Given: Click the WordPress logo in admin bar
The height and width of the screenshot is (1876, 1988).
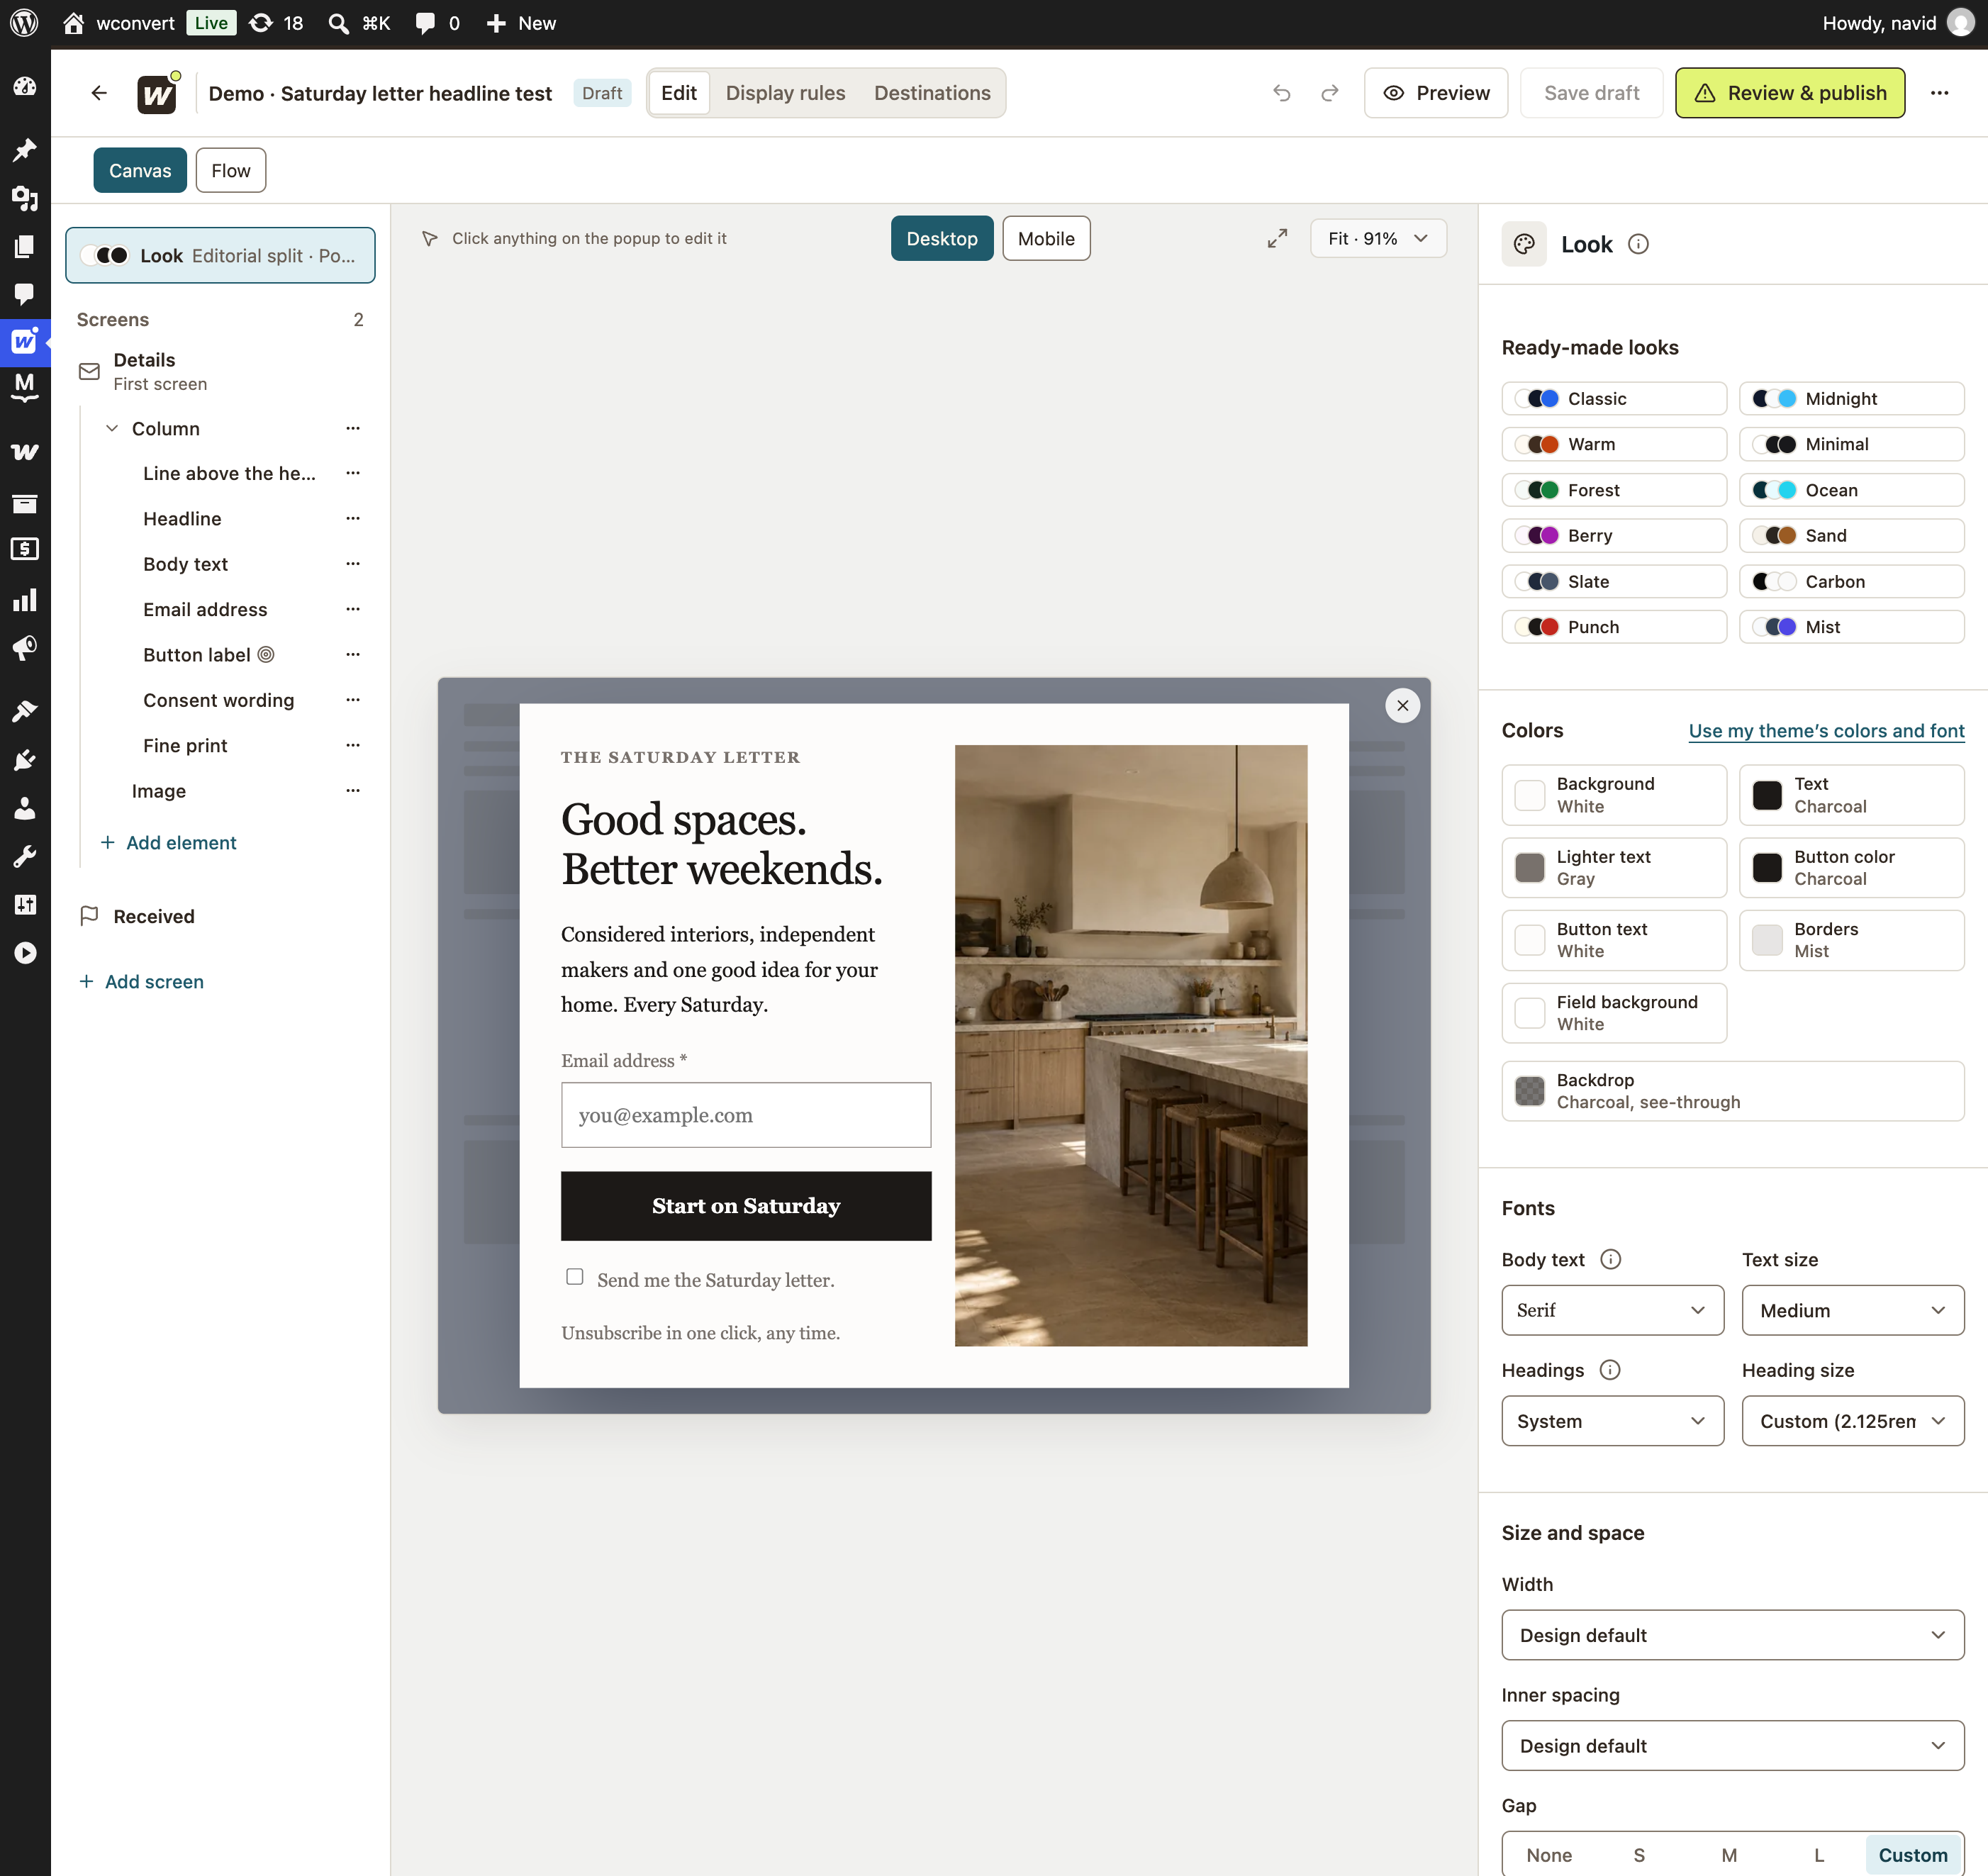Looking at the screenshot, I should click(24, 23).
